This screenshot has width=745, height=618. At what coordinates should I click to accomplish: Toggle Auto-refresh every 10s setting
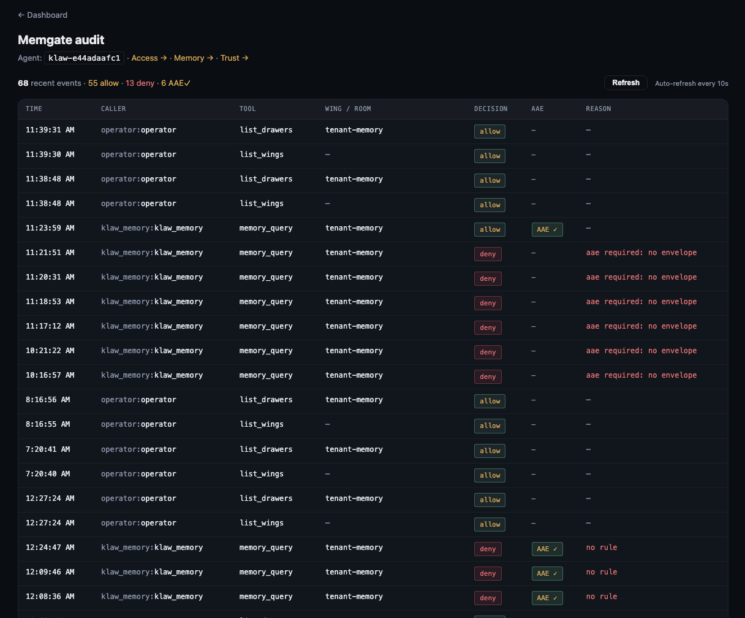point(691,83)
